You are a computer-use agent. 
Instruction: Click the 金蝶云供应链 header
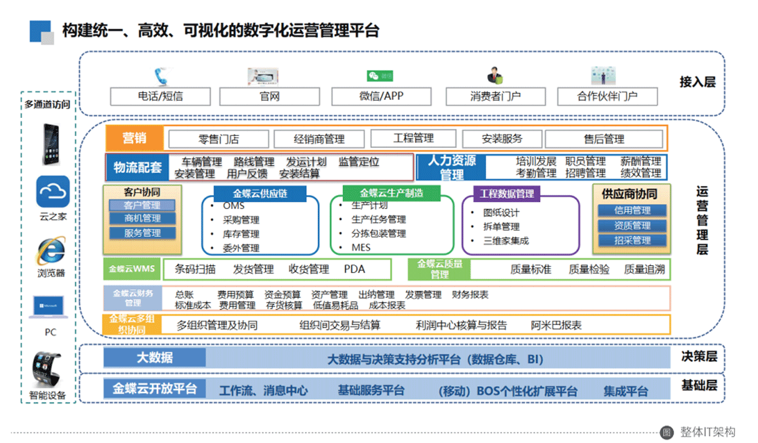coord(260,193)
